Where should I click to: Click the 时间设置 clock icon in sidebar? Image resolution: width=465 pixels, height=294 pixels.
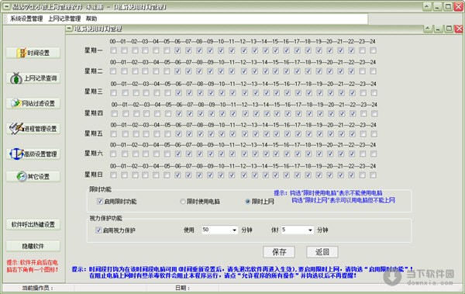(x=22, y=53)
